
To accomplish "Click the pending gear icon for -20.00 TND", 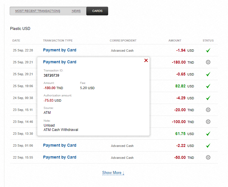I will tap(208, 110).
